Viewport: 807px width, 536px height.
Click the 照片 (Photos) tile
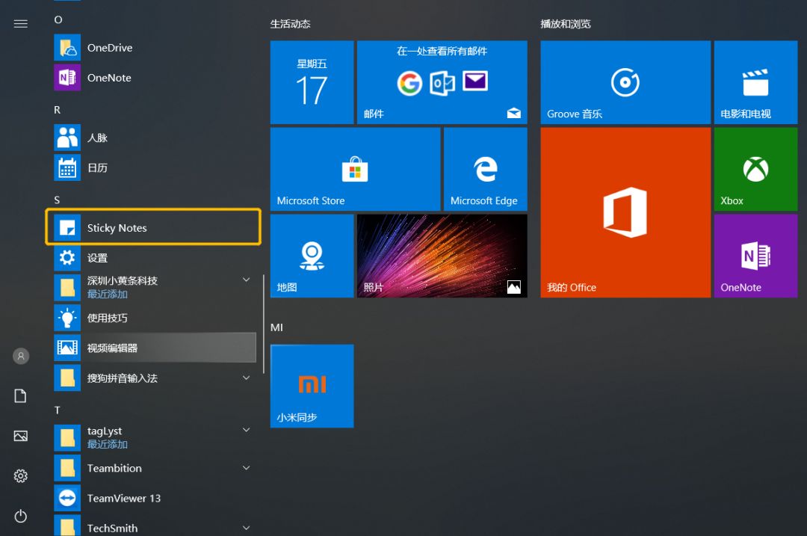point(442,256)
